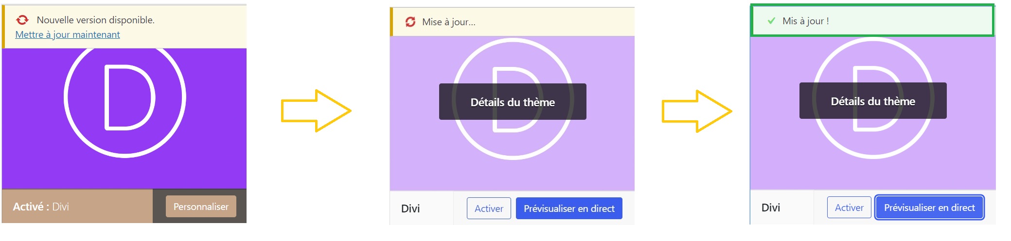This screenshot has width=1011, height=241.
Task: Open the Personnaliser button
Action: [201, 207]
